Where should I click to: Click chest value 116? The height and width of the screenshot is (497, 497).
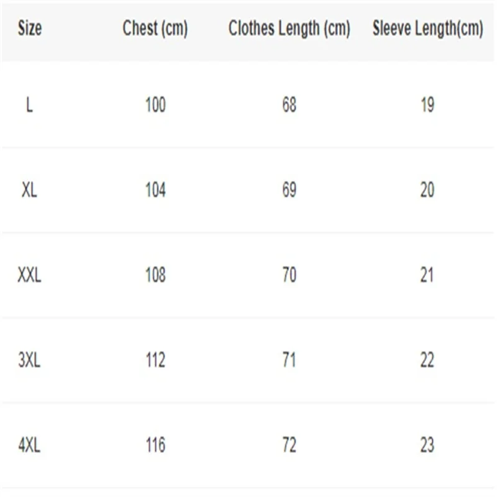click(155, 445)
